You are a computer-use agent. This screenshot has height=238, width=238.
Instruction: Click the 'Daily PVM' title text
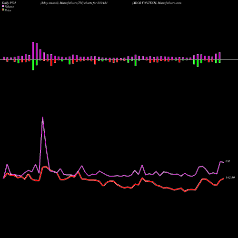[9, 3]
